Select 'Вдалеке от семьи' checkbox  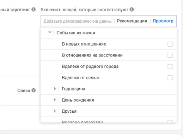tap(170, 78)
